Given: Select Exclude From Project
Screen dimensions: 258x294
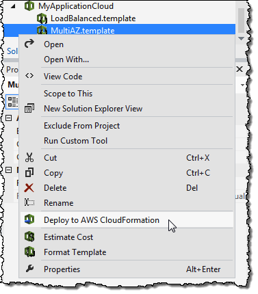Looking at the screenshot, I should [x=127, y=126].
